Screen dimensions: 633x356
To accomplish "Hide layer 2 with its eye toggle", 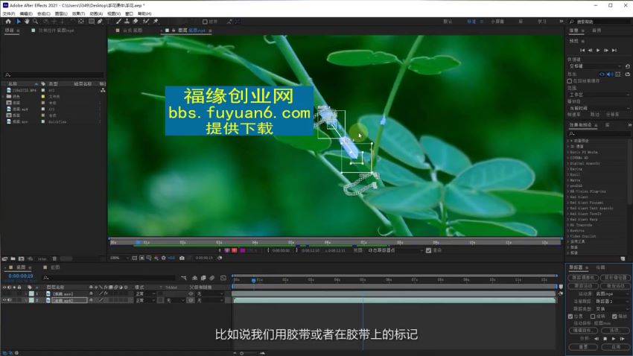I will tap(4, 300).
